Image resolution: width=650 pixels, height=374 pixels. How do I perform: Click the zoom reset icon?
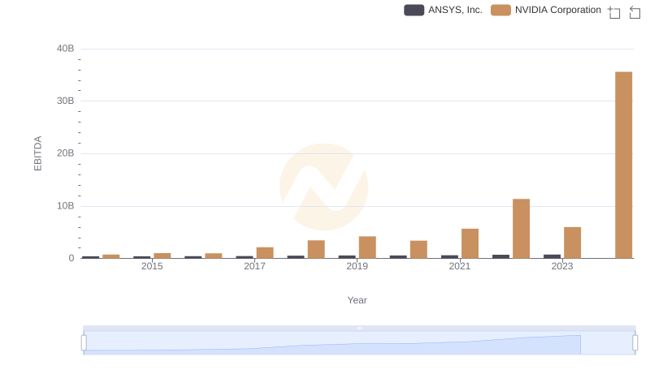tap(635, 12)
